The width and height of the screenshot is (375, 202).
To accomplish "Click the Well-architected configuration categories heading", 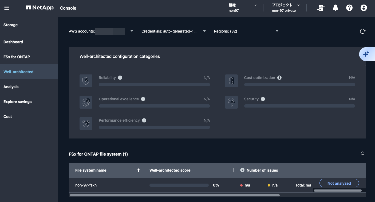I will [120, 56].
